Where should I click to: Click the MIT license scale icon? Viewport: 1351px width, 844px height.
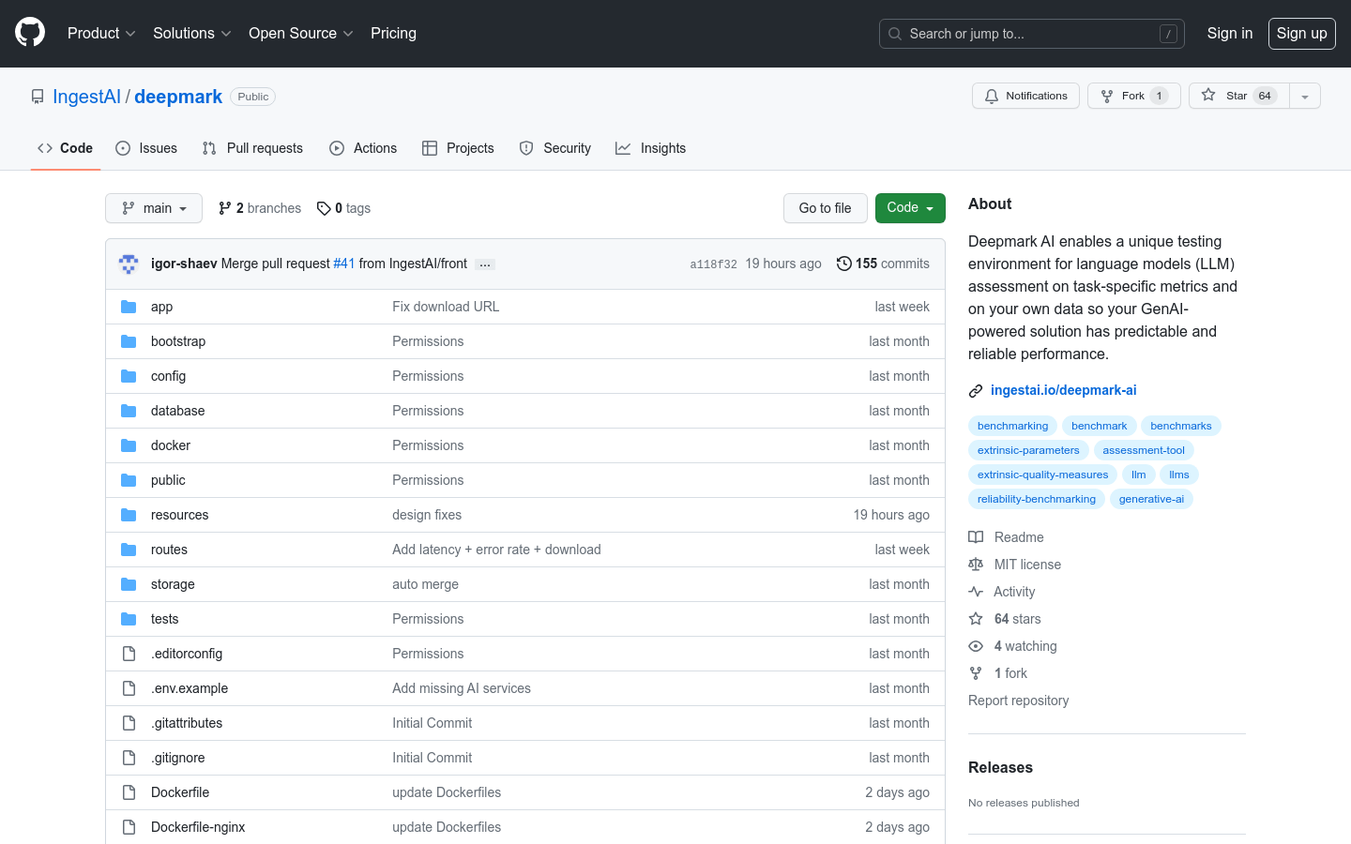click(976, 565)
